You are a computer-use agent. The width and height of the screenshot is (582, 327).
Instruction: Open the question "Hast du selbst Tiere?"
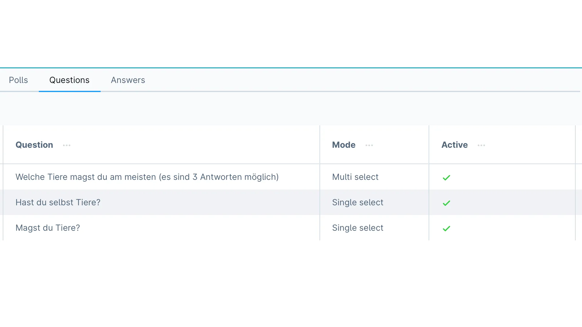(58, 202)
